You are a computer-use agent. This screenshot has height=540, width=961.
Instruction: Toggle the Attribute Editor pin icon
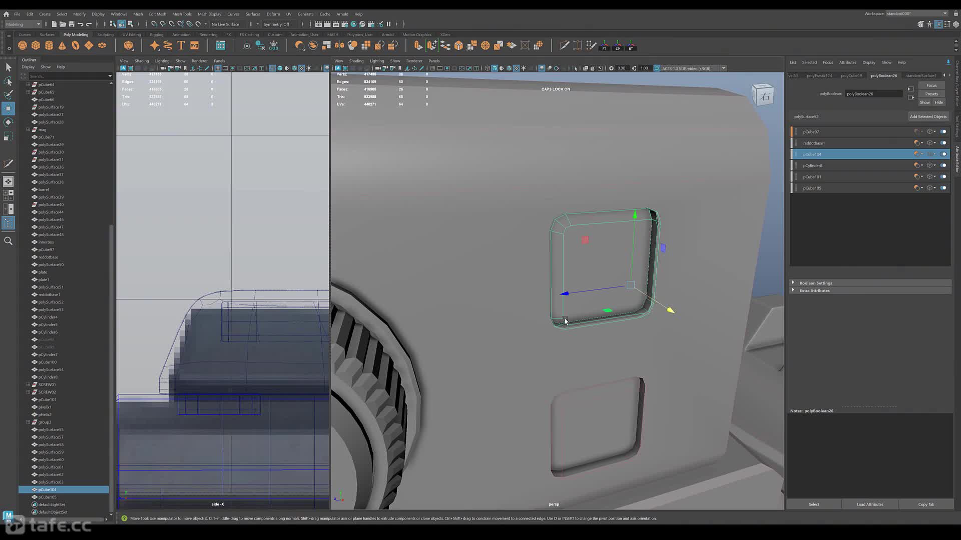click(948, 62)
